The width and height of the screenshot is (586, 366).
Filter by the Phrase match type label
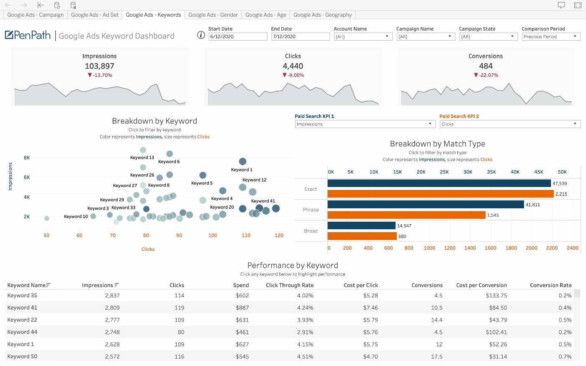click(x=311, y=210)
